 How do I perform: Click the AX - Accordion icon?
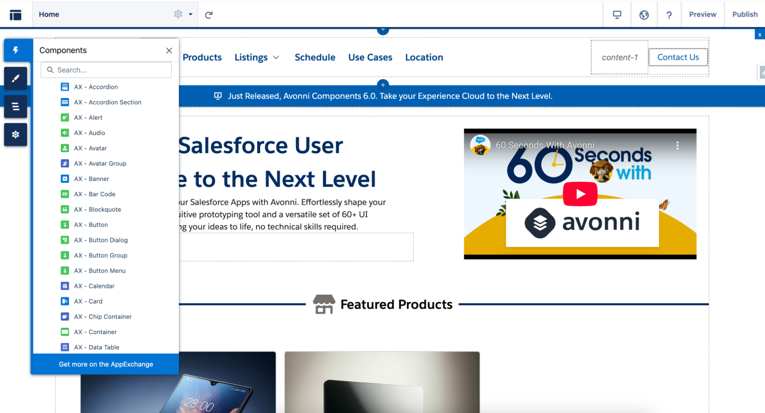coord(65,87)
